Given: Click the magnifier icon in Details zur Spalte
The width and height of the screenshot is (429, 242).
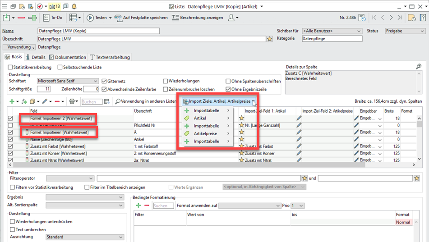Looking at the screenshot, I should [x=419, y=67].
